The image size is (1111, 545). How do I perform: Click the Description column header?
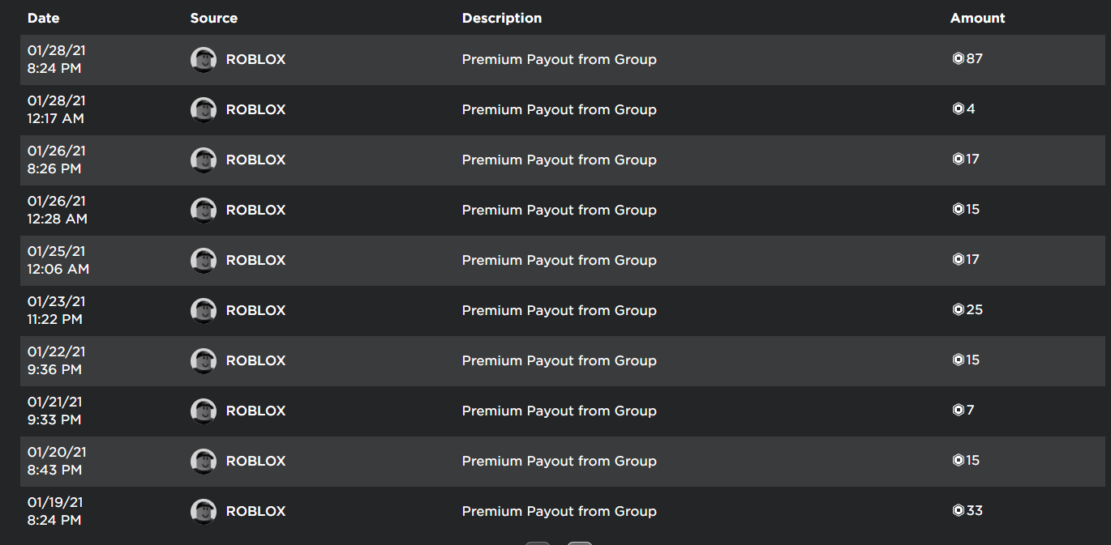click(x=502, y=18)
